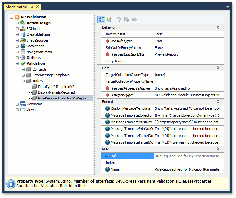Pin the Model.xafml tab

click(x=31, y=7)
